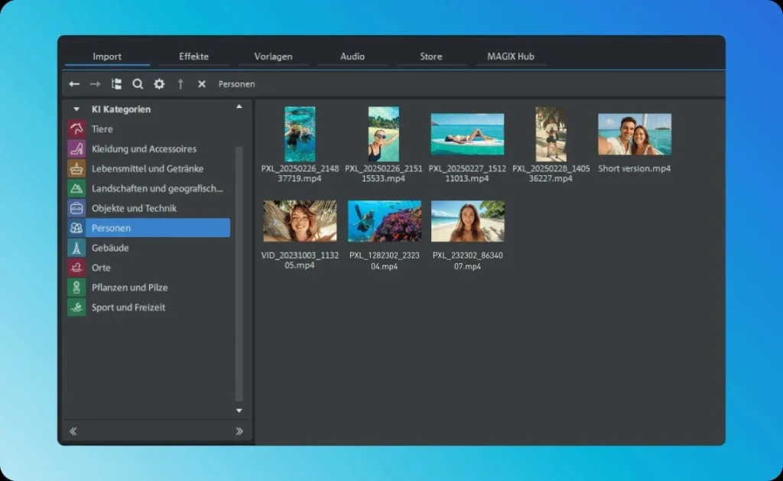This screenshot has width=783, height=481.
Task: Switch to the Effekte tab
Action: 193,56
